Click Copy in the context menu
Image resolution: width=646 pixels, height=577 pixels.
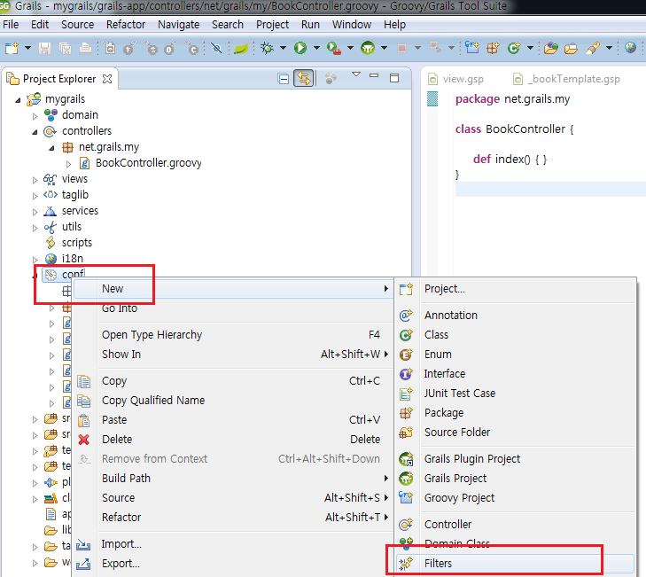click(x=233, y=381)
